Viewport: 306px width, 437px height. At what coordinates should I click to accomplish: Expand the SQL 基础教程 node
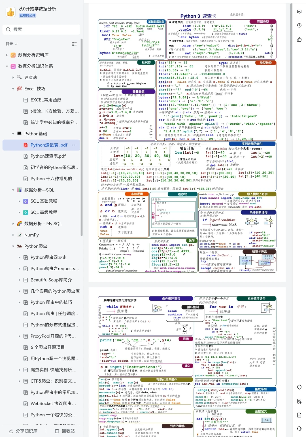pyautogui.click(x=19, y=201)
